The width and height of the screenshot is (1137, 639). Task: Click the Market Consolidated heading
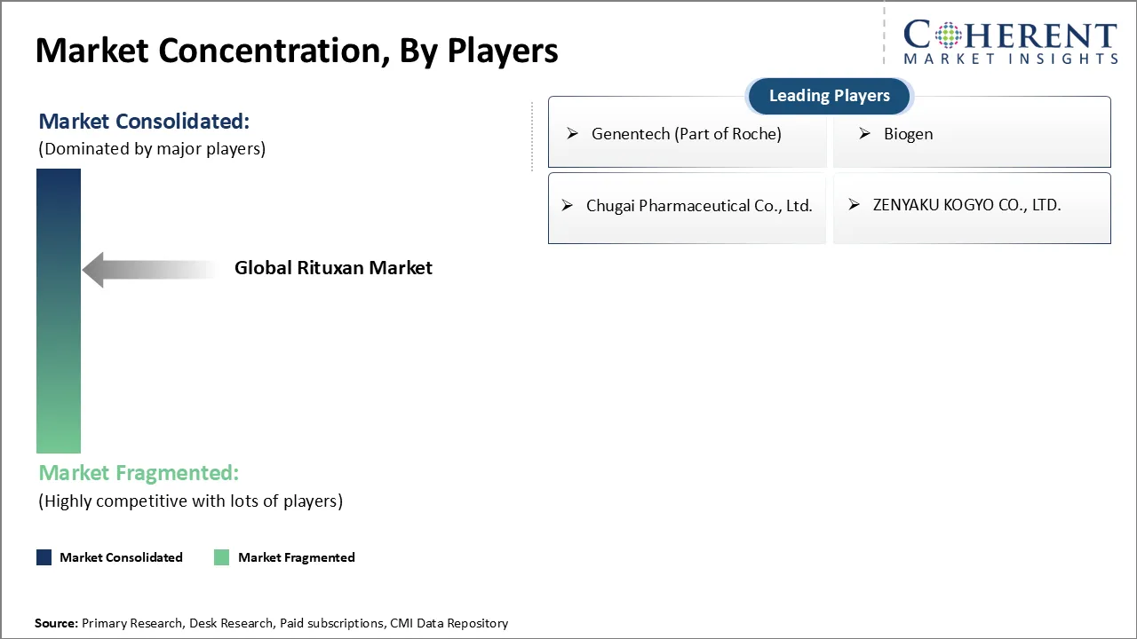pyautogui.click(x=144, y=121)
